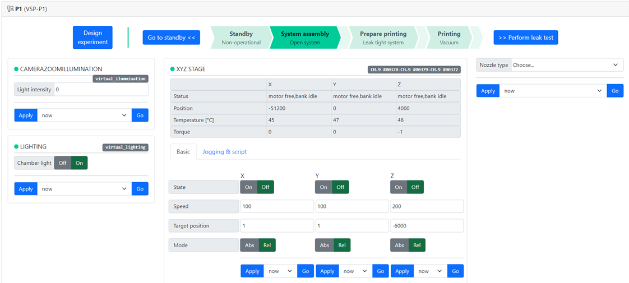This screenshot has height=283, width=629.
Task: Click the Design experiment button
Action: point(92,38)
